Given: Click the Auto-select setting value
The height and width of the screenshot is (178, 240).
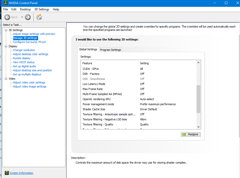Looking at the screenshot, I should pyautogui.click(x=147, y=99).
